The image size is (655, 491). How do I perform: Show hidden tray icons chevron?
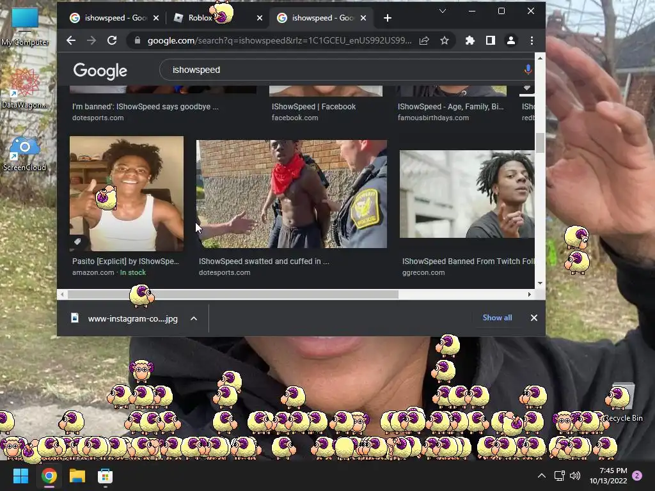coord(541,476)
